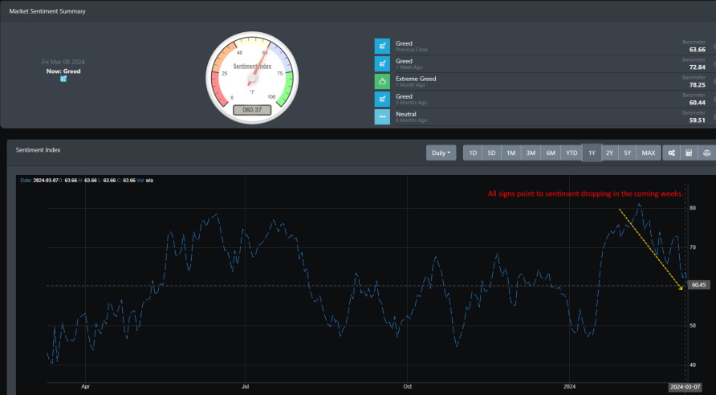
Task: Click the Apr label on the chart x-axis
Action: [x=85, y=386]
